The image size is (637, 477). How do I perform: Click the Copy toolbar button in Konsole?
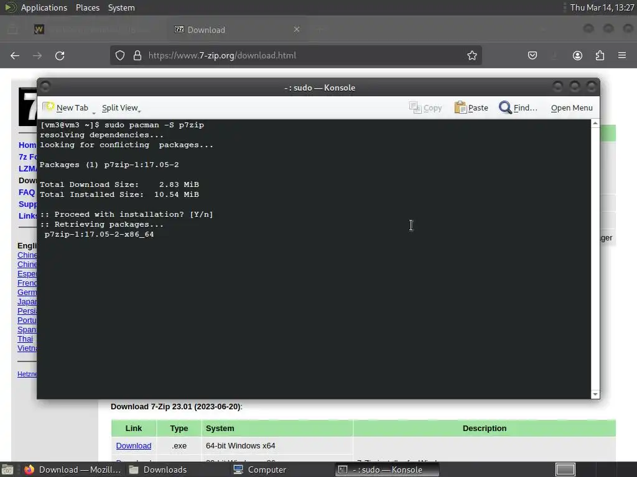pos(425,108)
